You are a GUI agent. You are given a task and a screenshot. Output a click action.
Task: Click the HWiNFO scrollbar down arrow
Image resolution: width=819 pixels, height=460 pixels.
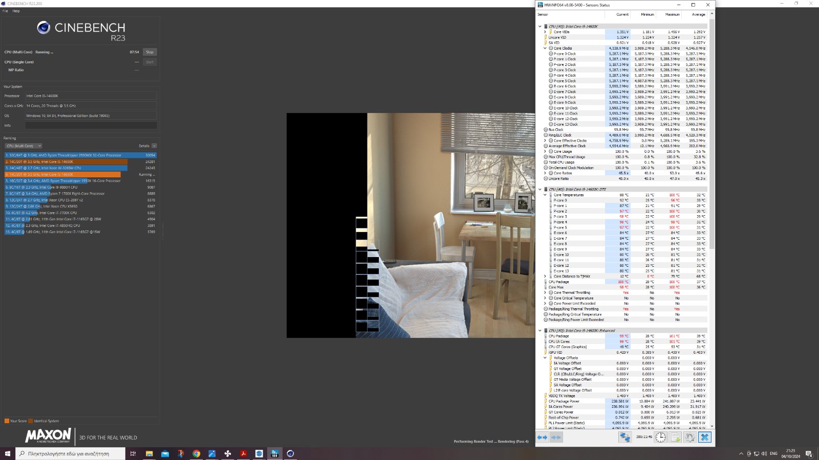712,426
